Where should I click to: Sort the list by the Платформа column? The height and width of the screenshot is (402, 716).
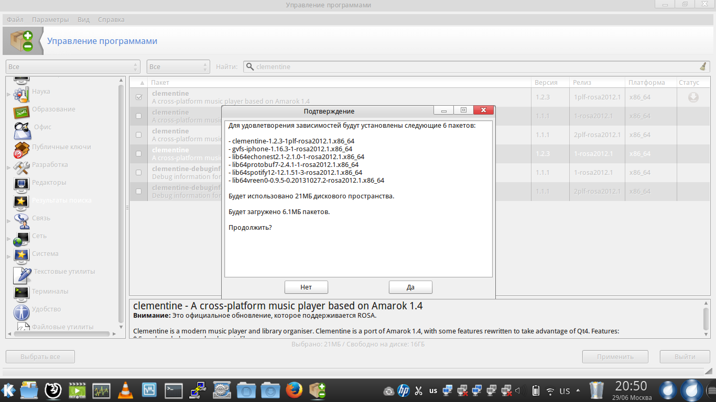(x=650, y=82)
